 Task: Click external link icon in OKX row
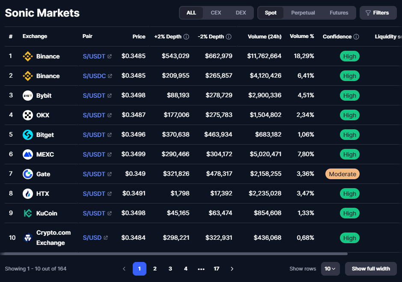(110, 116)
